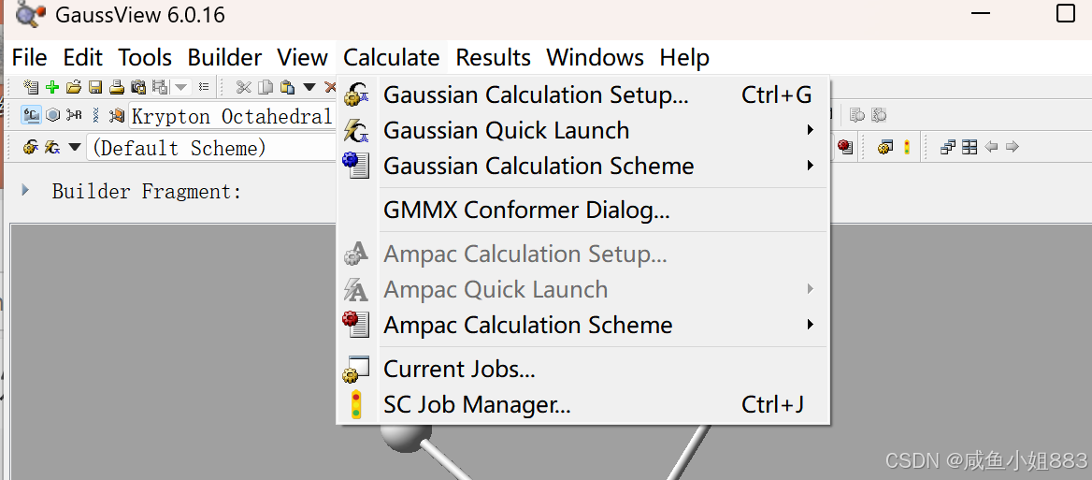Open the Save Movie dropdown arrow
Image resolution: width=1092 pixels, height=480 pixels.
point(181,87)
